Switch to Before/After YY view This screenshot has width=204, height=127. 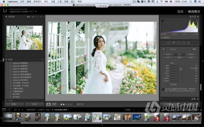click(x=54, y=104)
